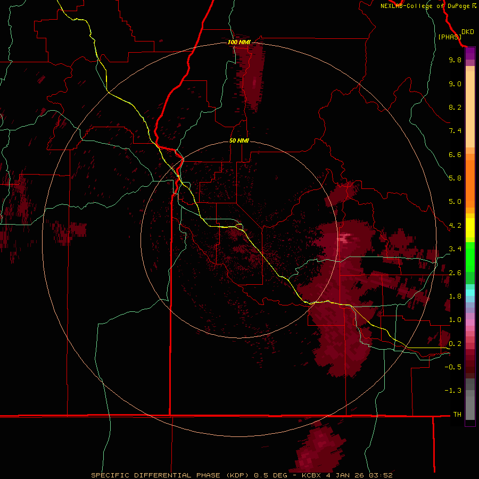Click the 9.0 color scale value
Viewport: 479px width, 479px height.
coord(455,84)
